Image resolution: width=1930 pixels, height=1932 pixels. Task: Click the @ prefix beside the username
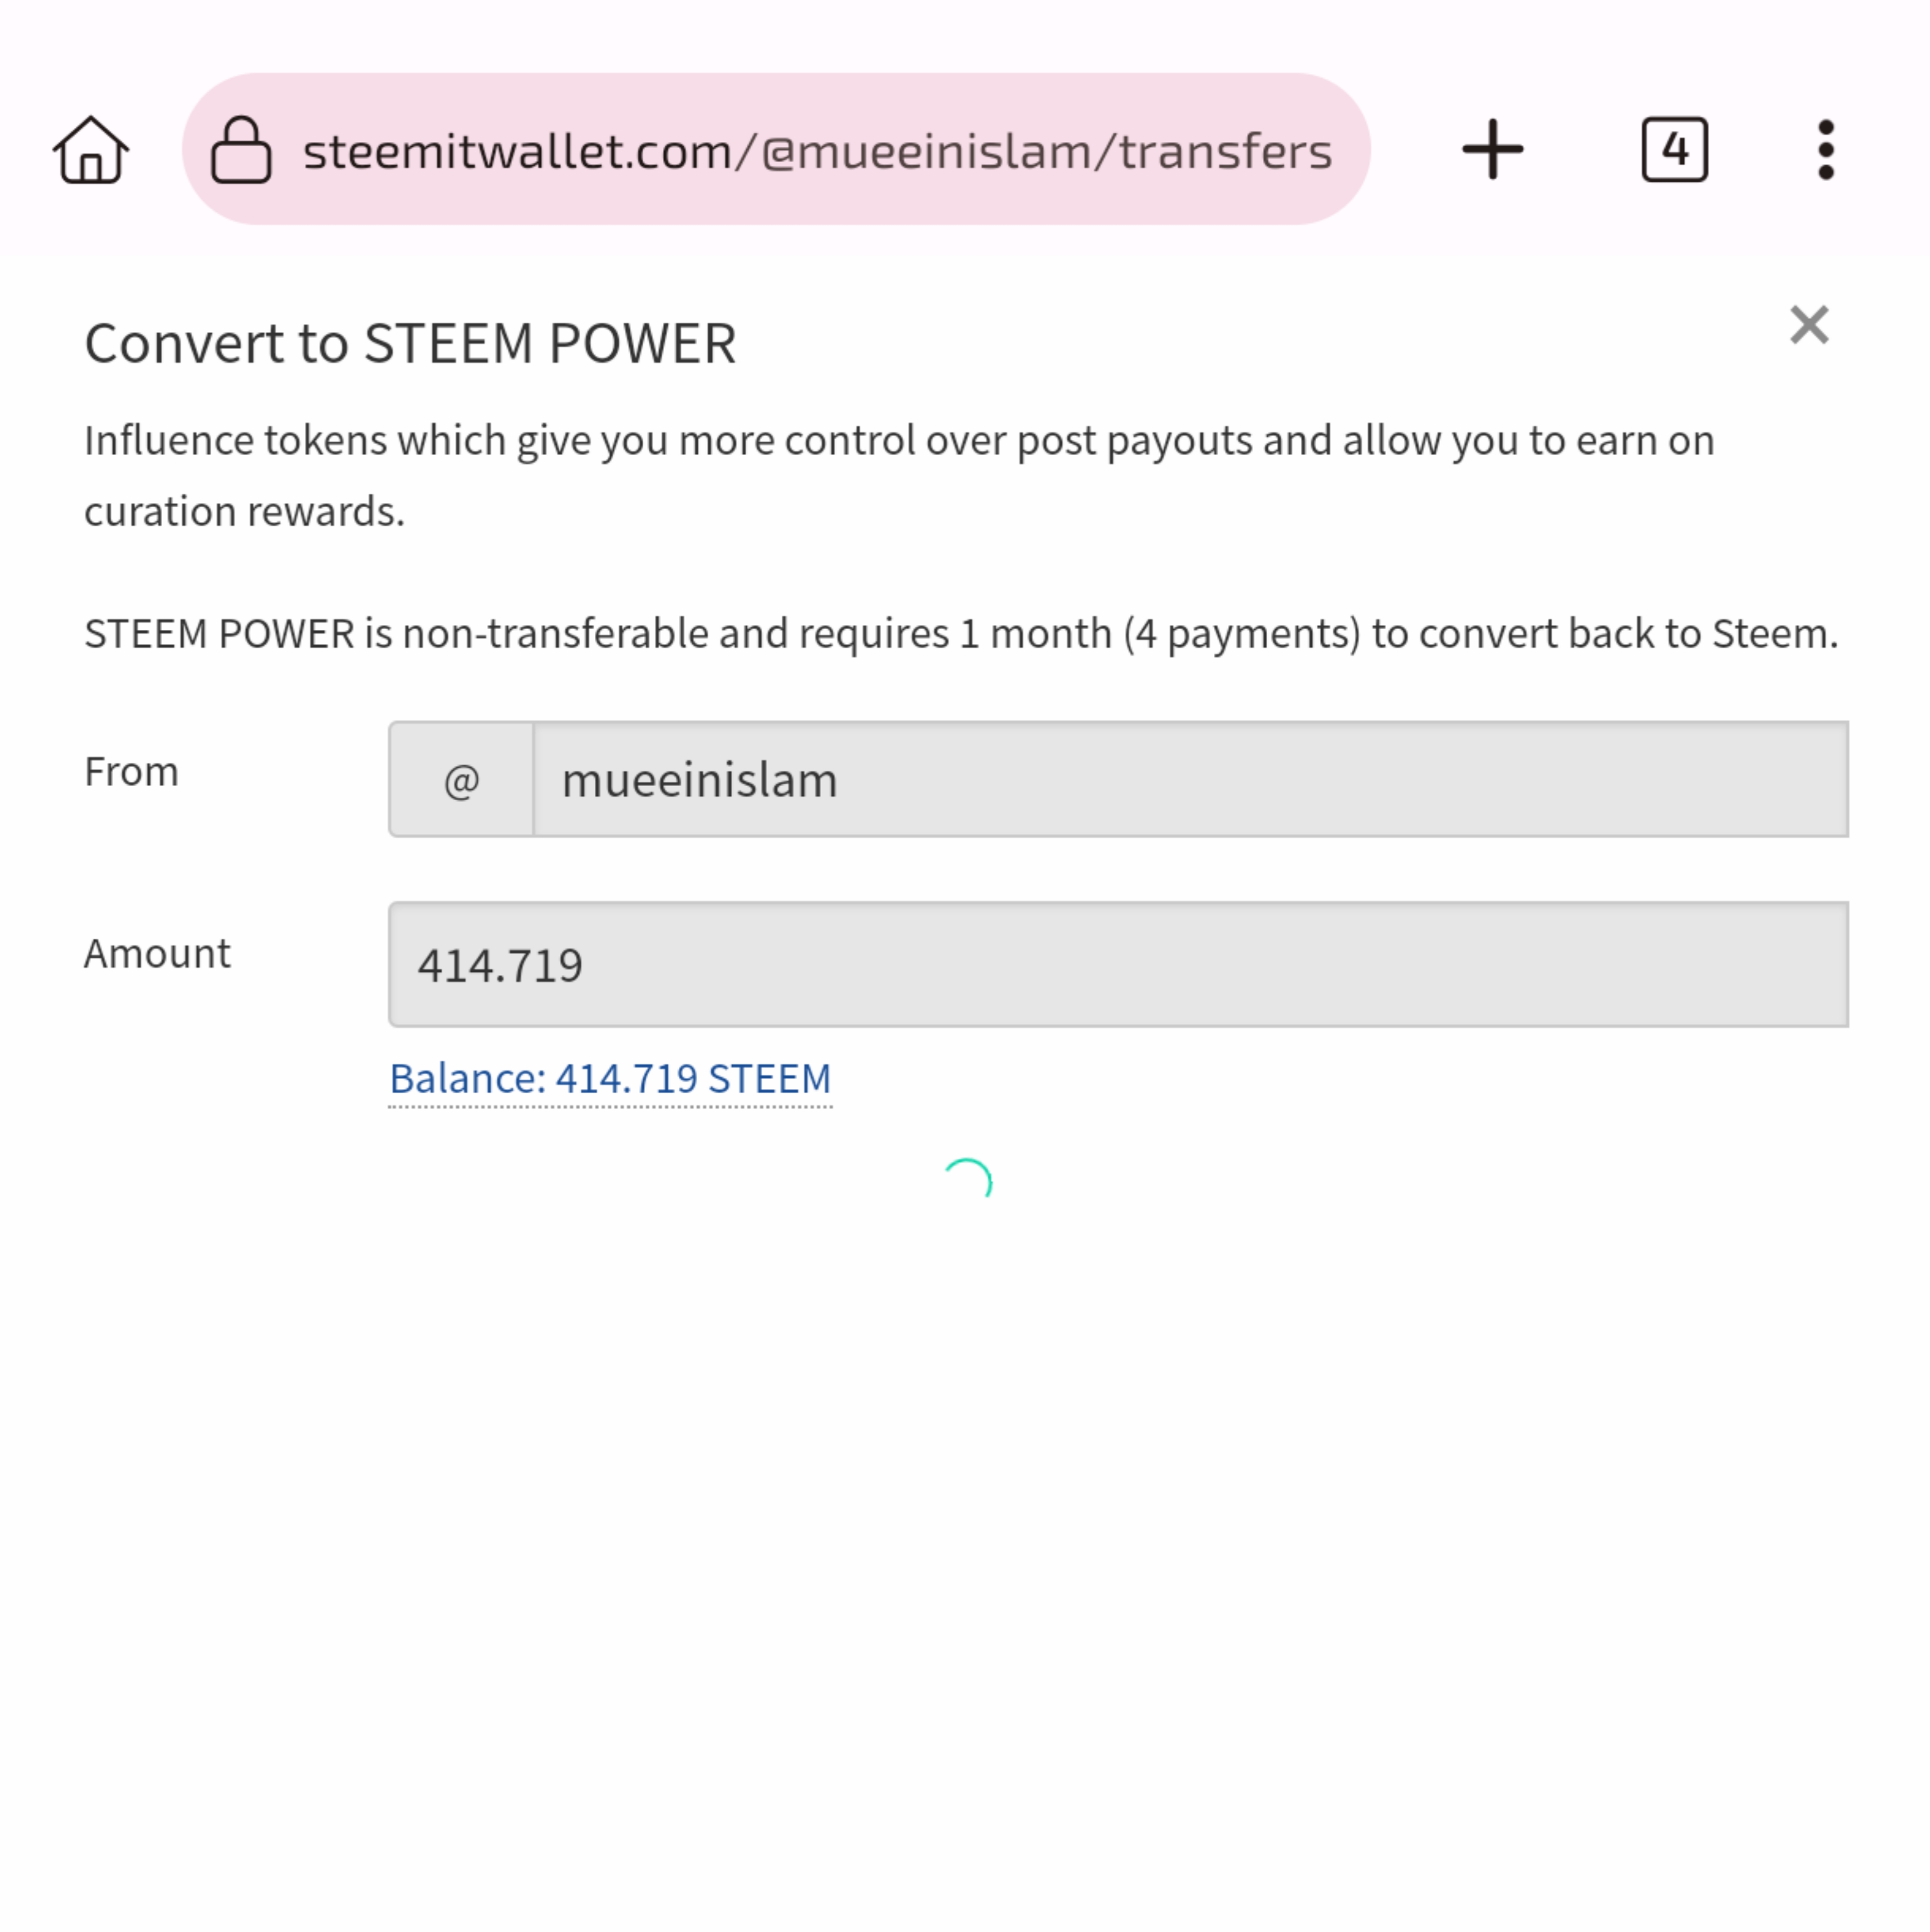tap(461, 779)
